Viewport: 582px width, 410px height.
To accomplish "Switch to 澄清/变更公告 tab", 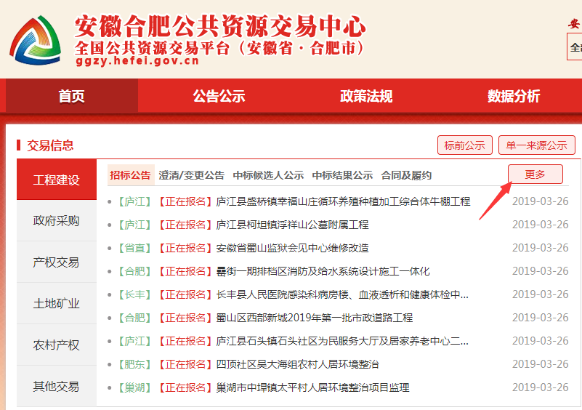I will (x=192, y=175).
